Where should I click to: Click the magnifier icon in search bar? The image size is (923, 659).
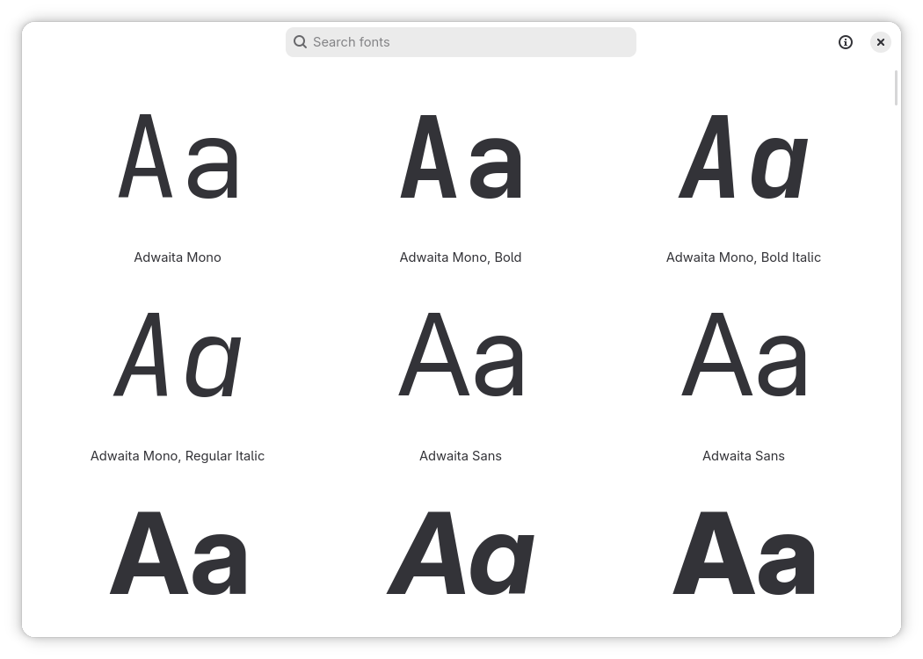(301, 42)
